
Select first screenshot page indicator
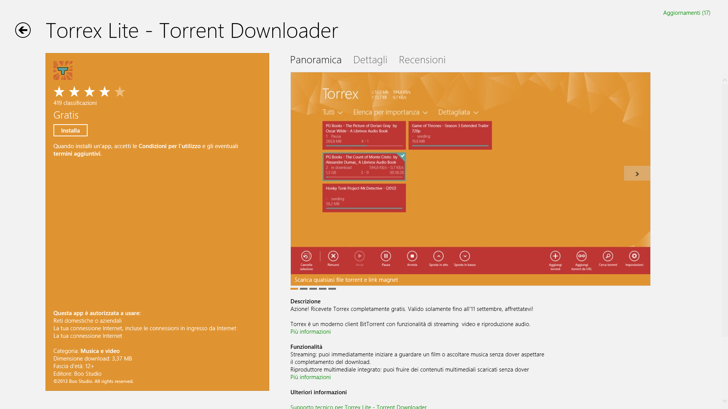294,289
